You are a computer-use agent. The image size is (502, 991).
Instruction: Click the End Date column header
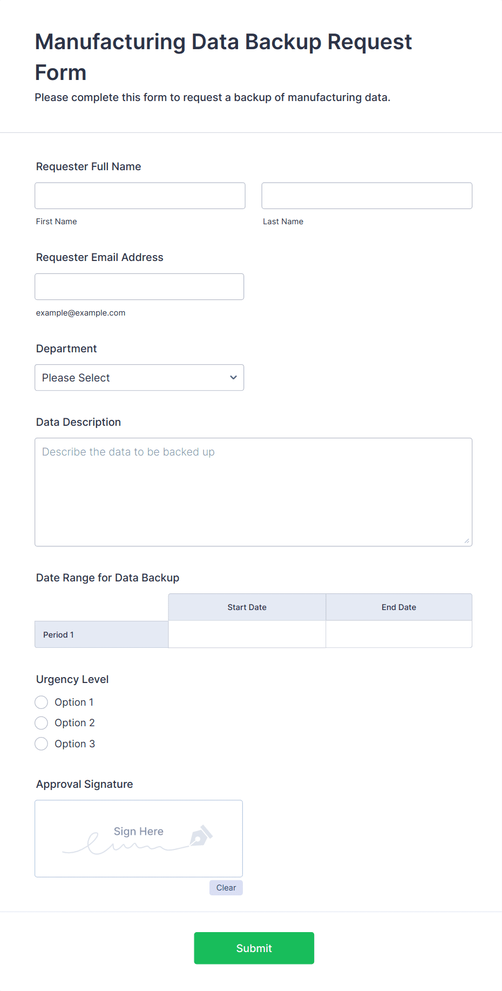point(399,607)
